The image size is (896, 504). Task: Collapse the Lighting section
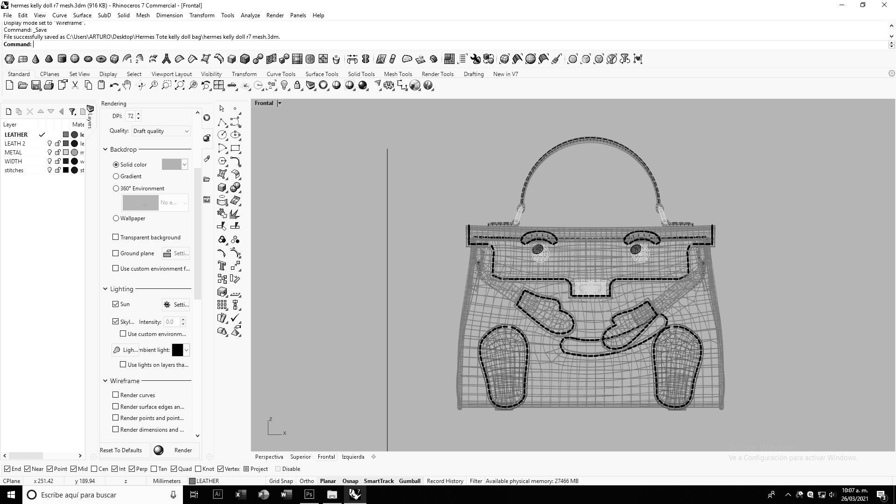click(x=105, y=289)
